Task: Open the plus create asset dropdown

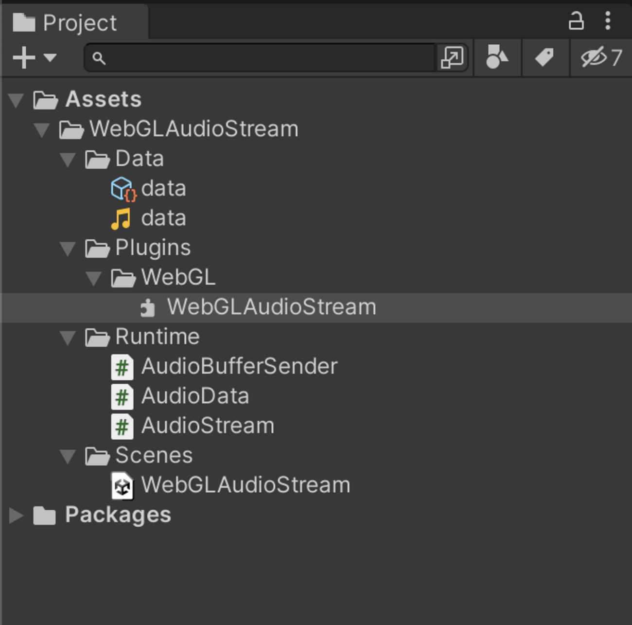Action: (34, 58)
